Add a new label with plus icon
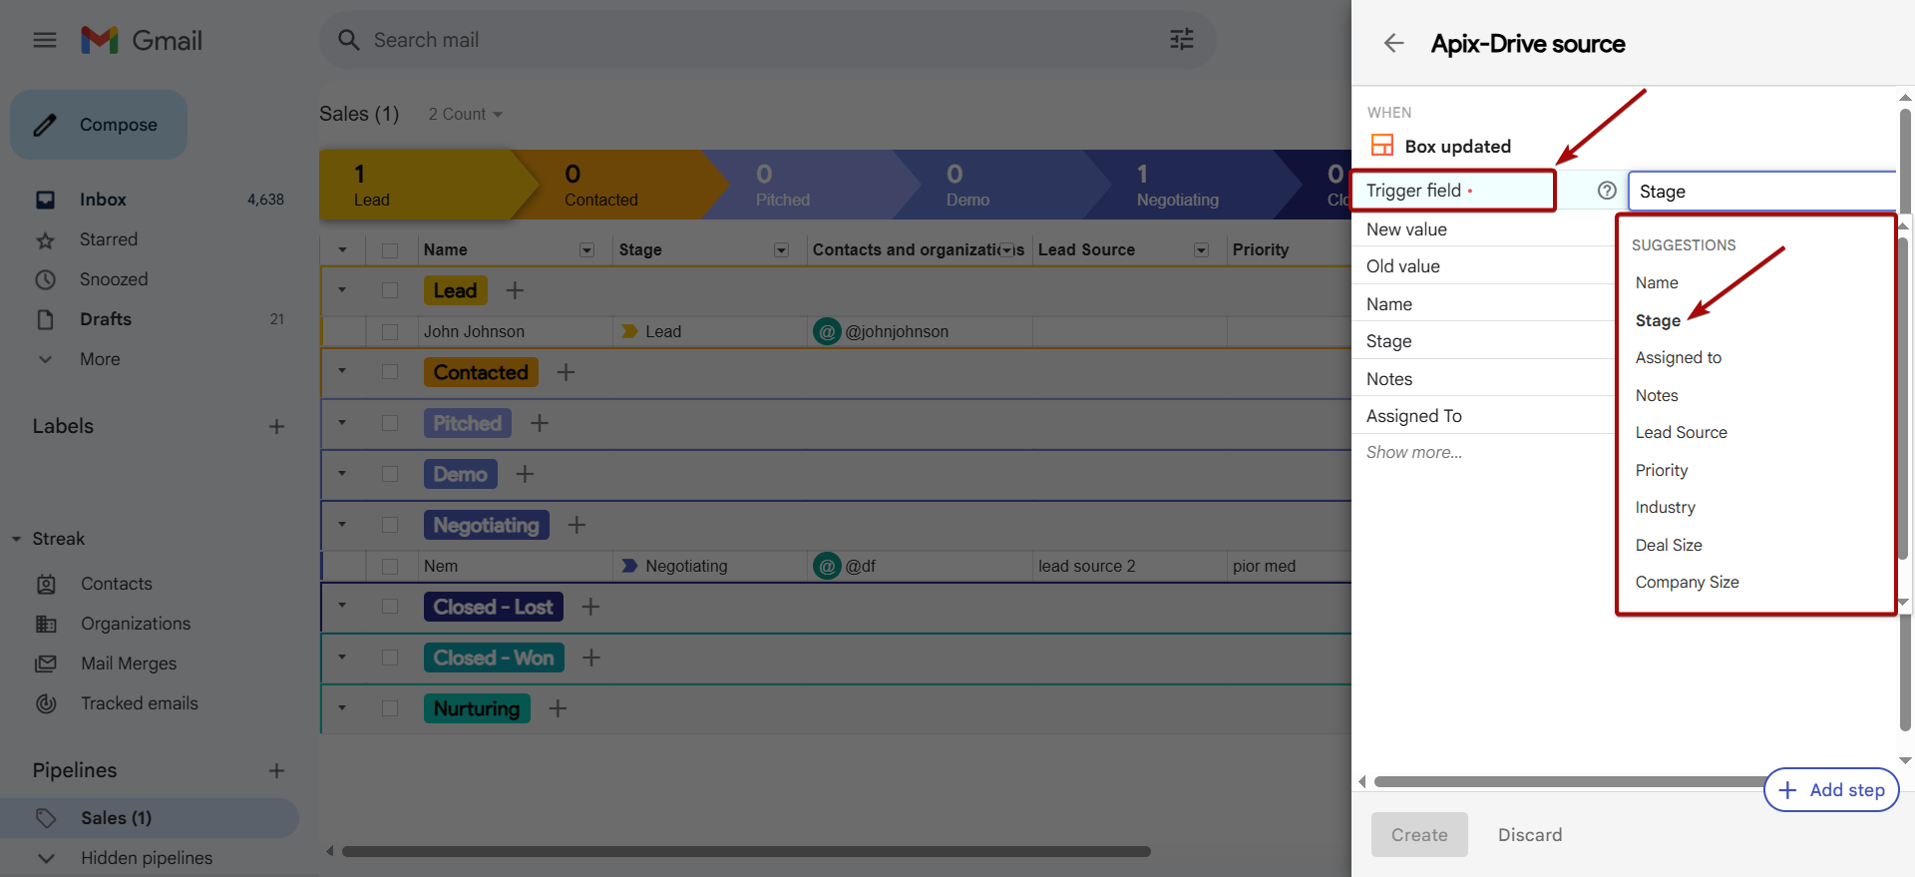Screen dimensions: 1915x877 tap(276, 426)
